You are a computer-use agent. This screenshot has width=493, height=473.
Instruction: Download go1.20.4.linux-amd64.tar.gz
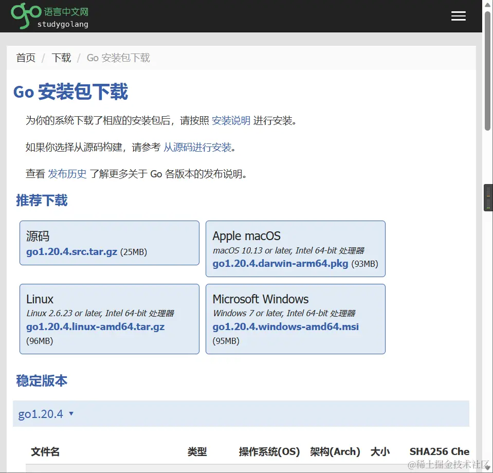[96, 327]
